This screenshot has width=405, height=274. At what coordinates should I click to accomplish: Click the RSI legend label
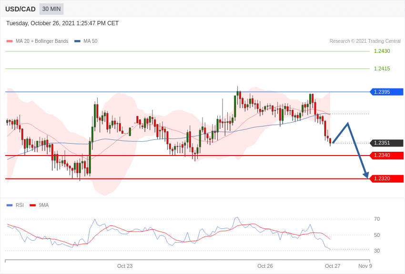[20, 205]
